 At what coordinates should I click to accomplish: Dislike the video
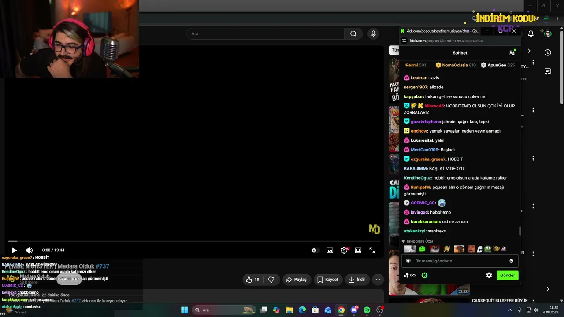(271, 280)
